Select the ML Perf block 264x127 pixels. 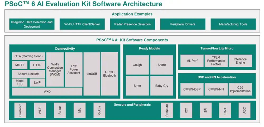pyautogui.click(x=192, y=61)
